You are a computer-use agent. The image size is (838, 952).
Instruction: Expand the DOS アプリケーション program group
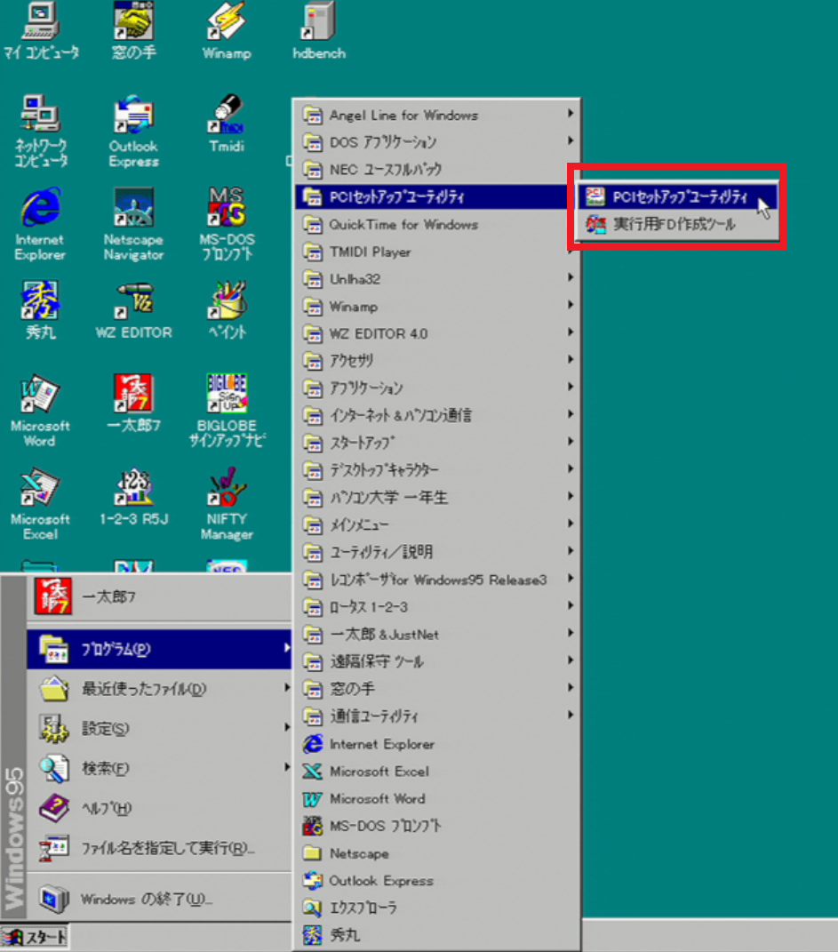[437, 142]
